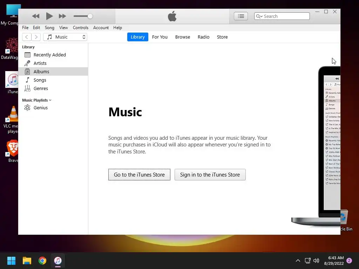Image resolution: width=359 pixels, height=269 pixels.
Task: Click the iTunes taskbar icon
Action: 58,261
